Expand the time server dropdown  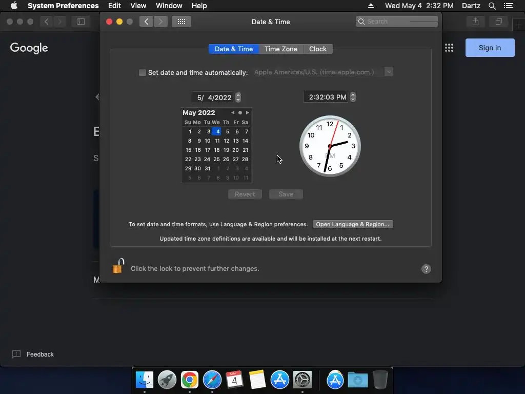(x=389, y=72)
